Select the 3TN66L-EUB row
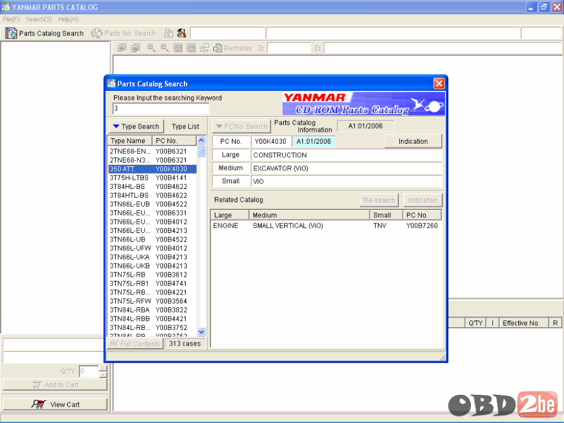The width and height of the screenshot is (564, 423). tap(152, 204)
